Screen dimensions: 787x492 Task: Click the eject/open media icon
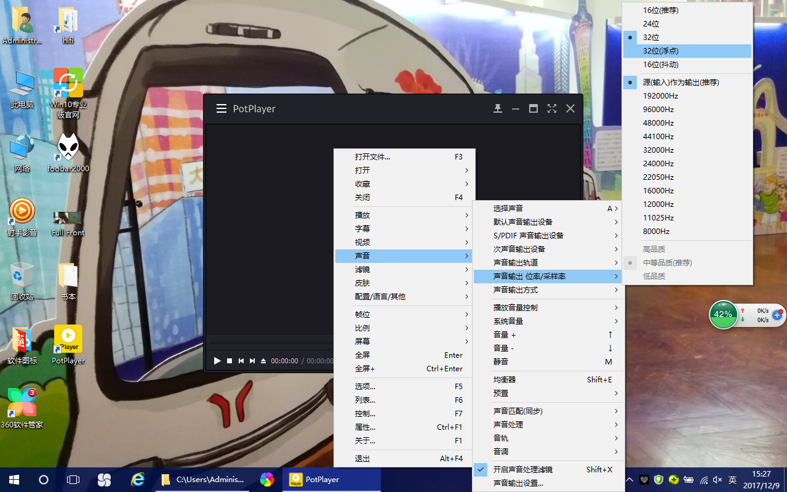click(263, 361)
